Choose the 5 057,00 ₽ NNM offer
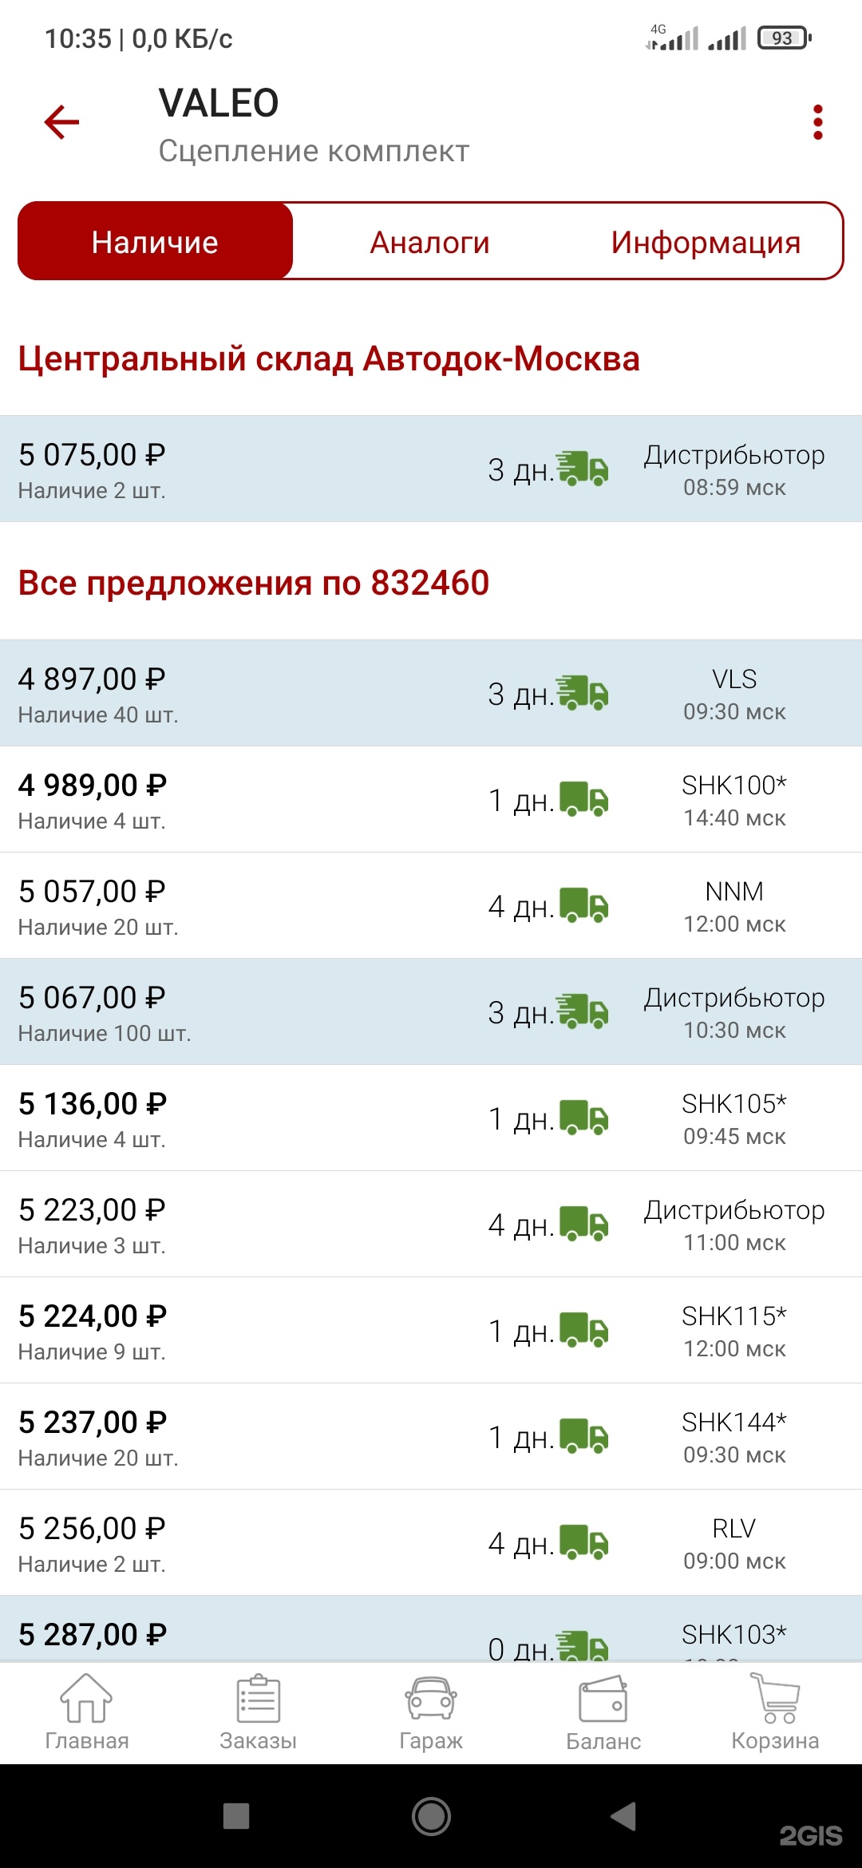This screenshot has width=862, height=1868. point(239,905)
